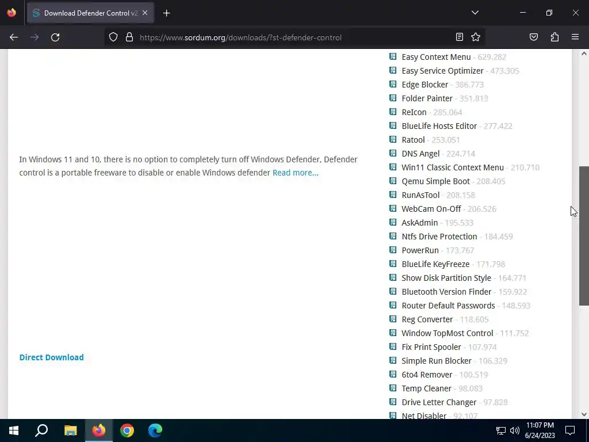Open Fix Print Spooler link
This screenshot has height=442, width=589.
pos(431,347)
